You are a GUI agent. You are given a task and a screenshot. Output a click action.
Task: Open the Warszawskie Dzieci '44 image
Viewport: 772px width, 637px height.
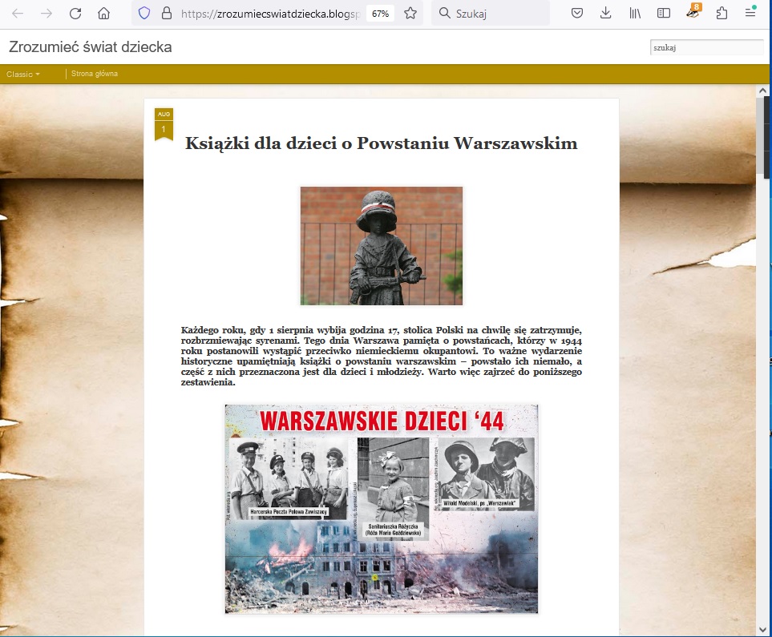[382, 509]
